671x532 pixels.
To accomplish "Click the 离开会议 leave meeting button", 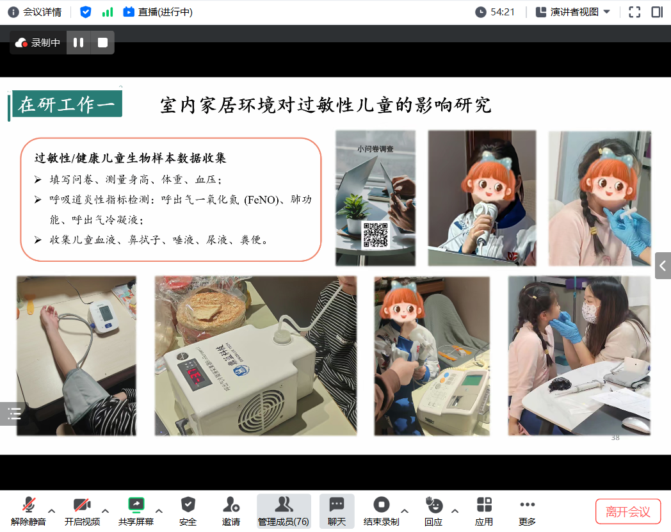I will [627, 512].
